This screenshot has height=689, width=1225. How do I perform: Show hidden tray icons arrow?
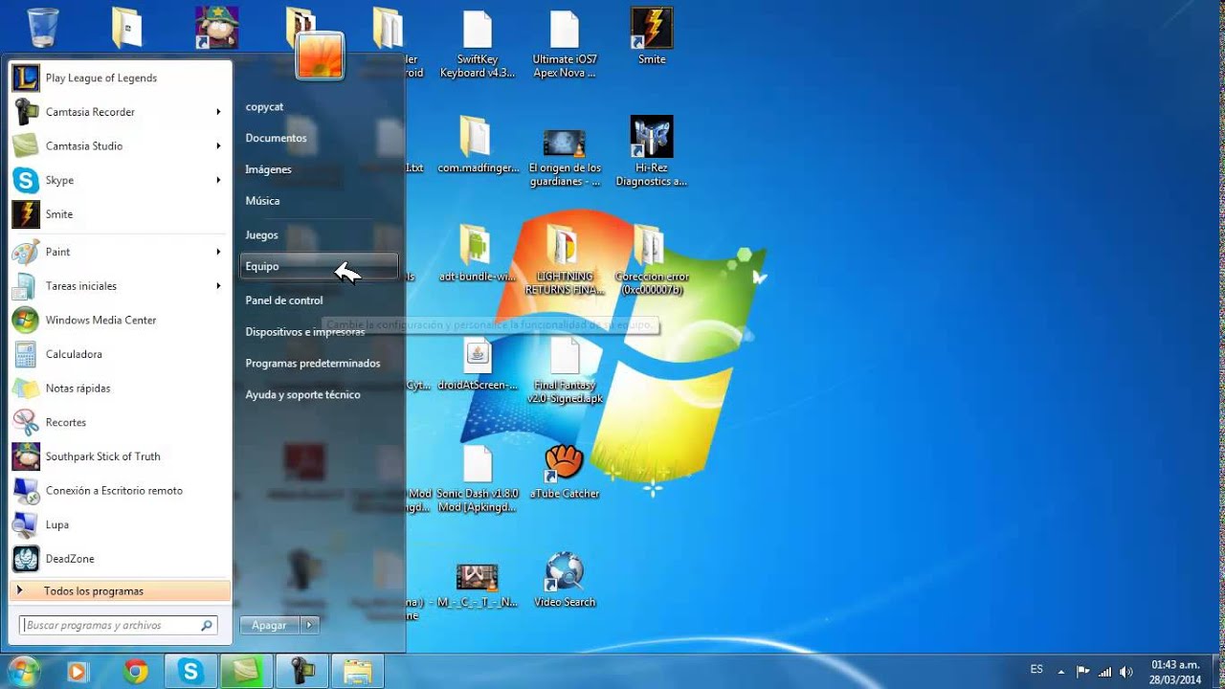coord(1060,672)
